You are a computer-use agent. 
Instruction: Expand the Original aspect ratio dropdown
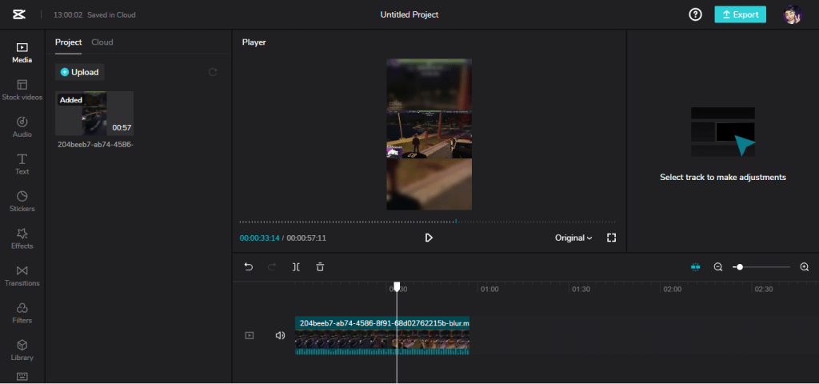click(573, 238)
